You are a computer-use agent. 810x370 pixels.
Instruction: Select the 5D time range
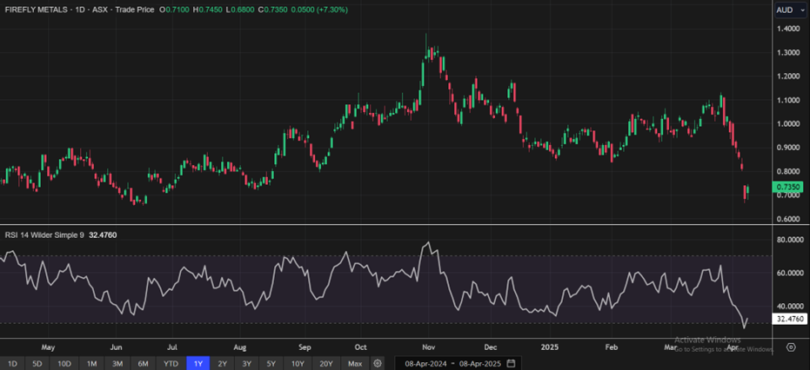(x=37, y=363)
